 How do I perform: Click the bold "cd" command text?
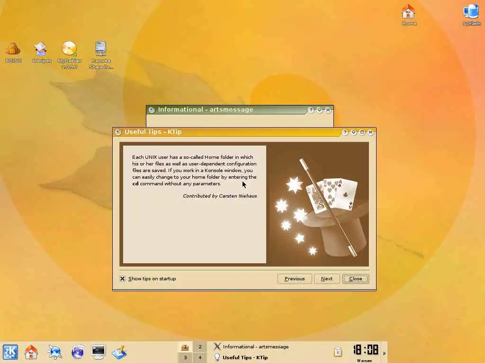135,184
